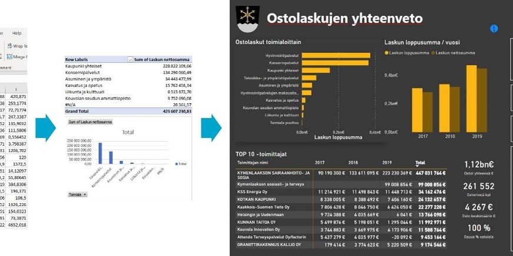Select the 2019 Laskun loppusumma column
The width and height of the screenshot is (513, 256).
point(471,99)
